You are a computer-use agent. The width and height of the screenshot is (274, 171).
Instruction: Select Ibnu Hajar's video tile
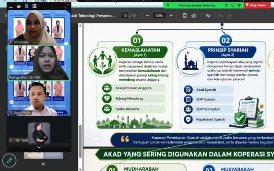(x=39, y=98)
